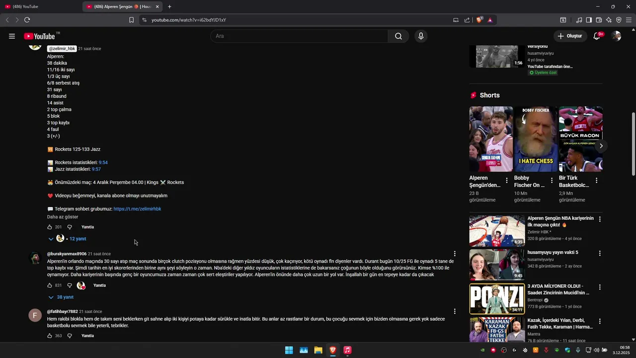Open the YouTube hamburger guide menu
This screenshot has height=358, width=636.
click(12, 36)
